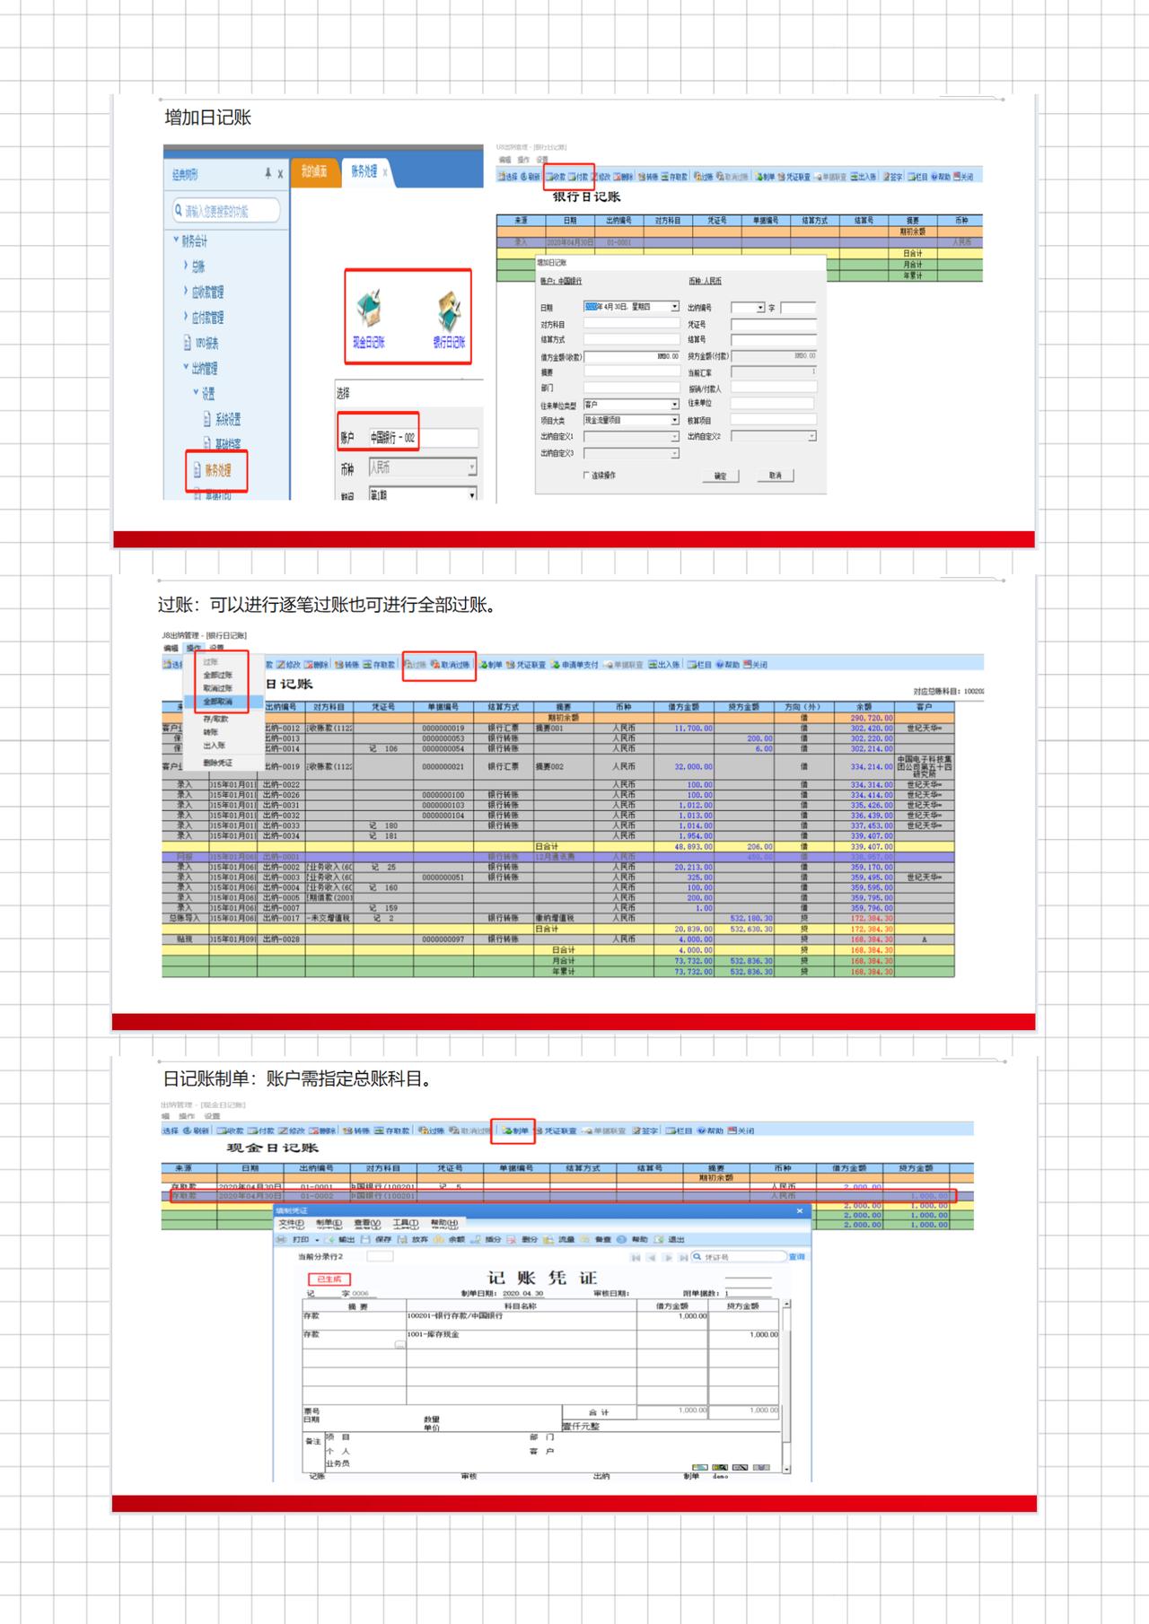The width and height of the screenshot is (1149, 1624).
Task: Click 取消过账 in the middle screenshot toolbar
Action: [x=451, y=665]
